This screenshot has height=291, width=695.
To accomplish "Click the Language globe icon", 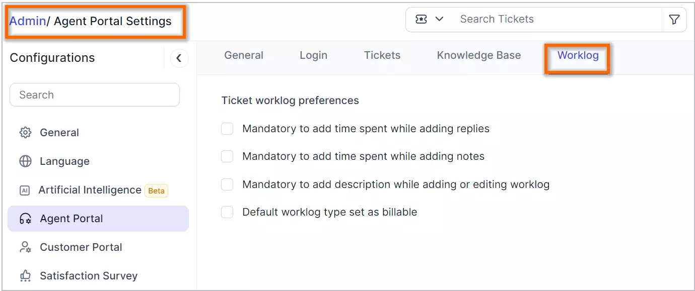I will point(25,161).
